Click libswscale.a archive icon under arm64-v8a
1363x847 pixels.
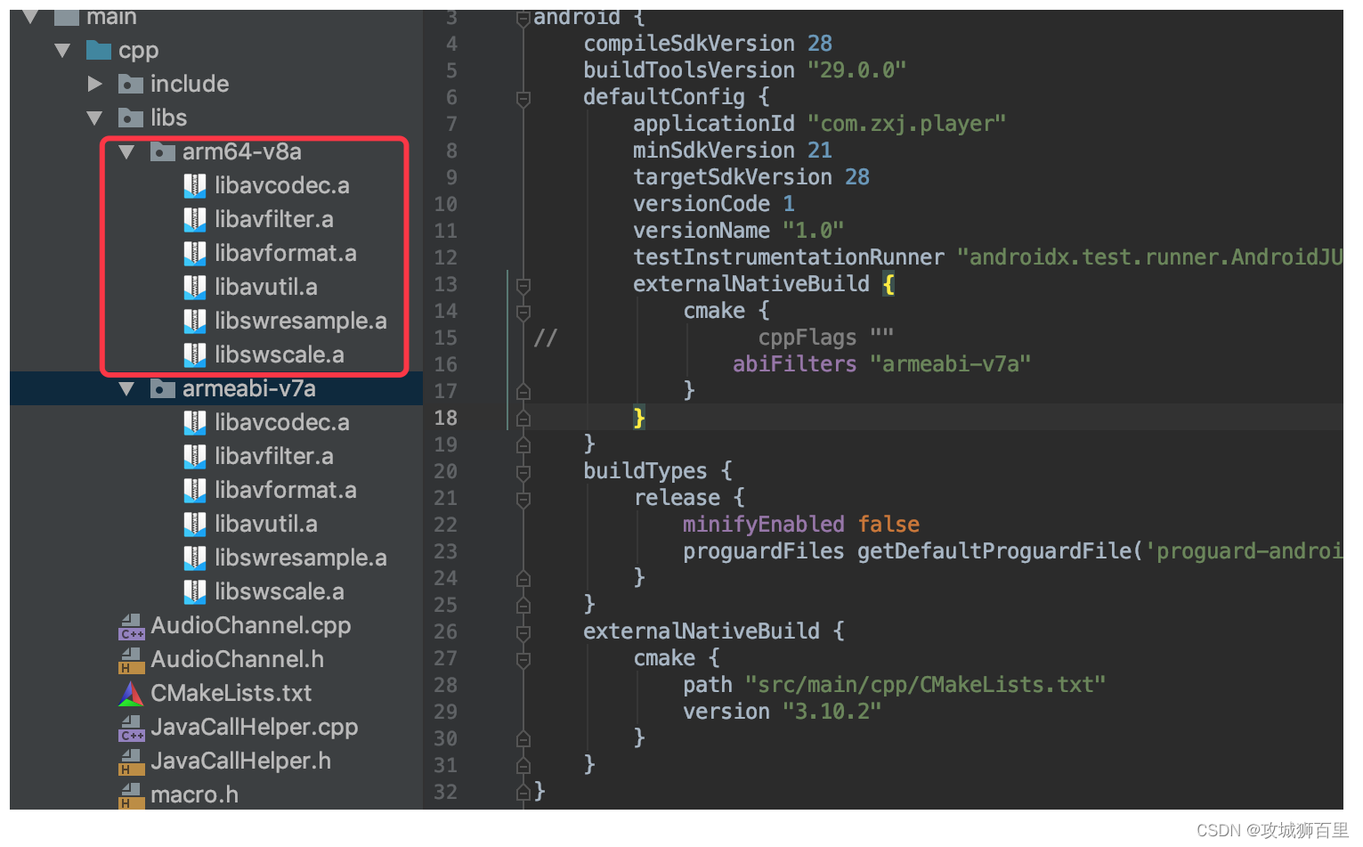(195, 354)
